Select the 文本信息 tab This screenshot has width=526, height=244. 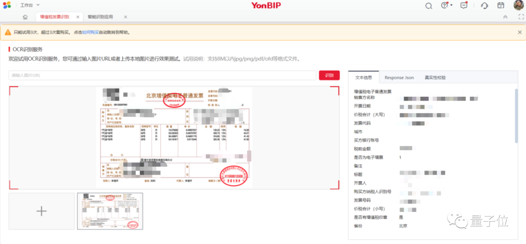[x=364, y=77]
